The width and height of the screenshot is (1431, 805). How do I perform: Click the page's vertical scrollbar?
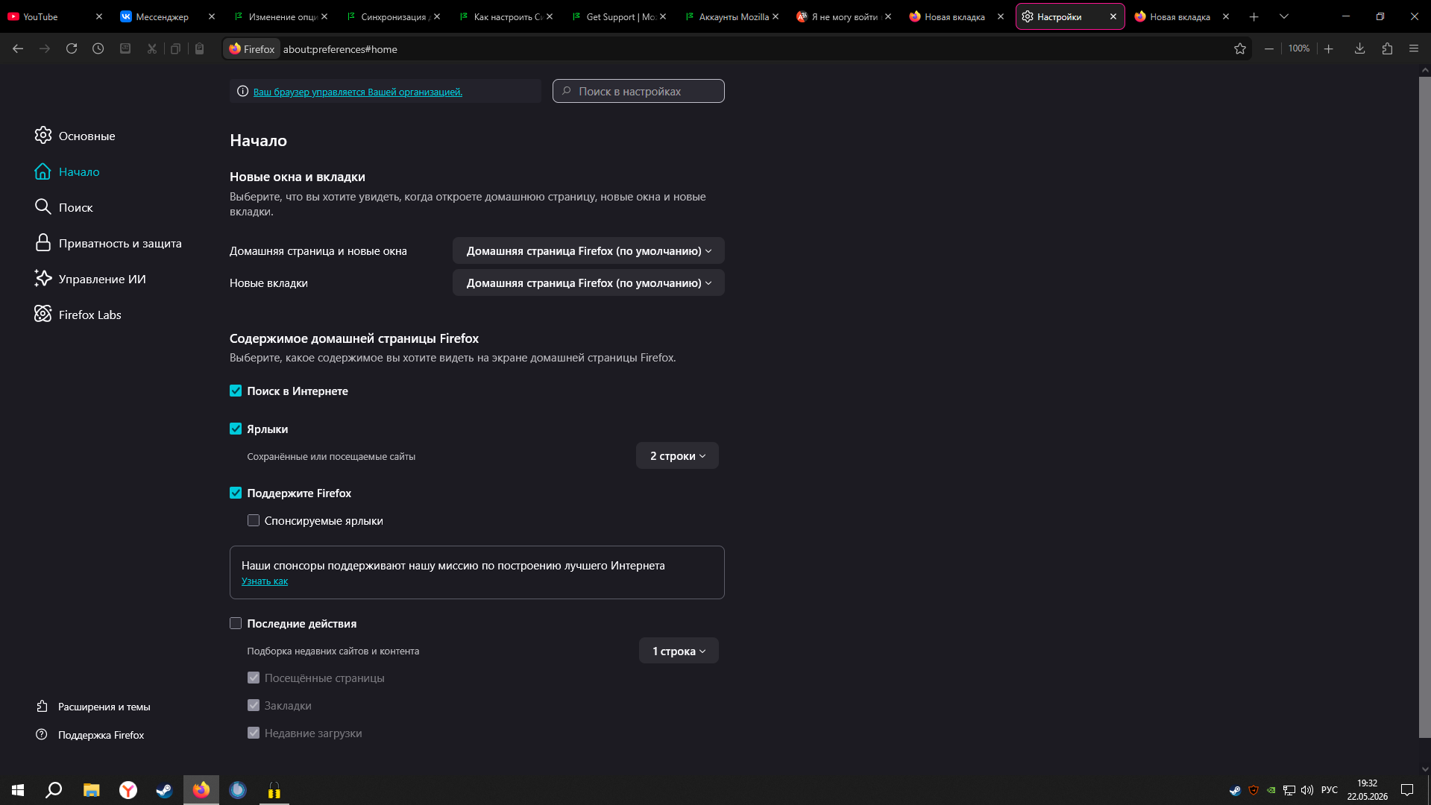click(x=1424, y=406)
